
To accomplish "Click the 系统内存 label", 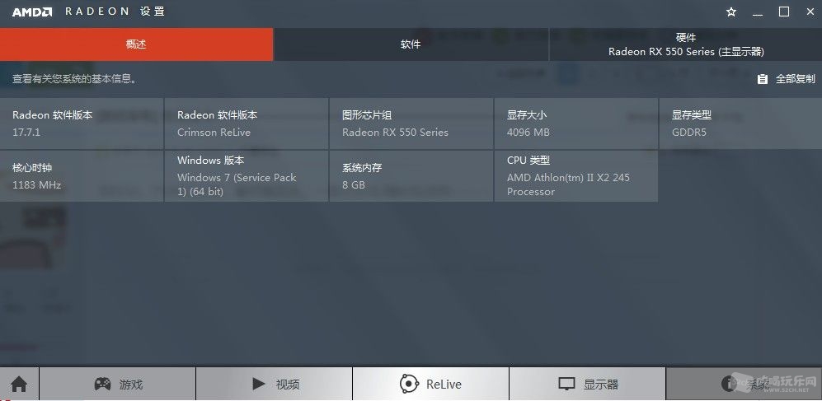I will tap(362, 168).
